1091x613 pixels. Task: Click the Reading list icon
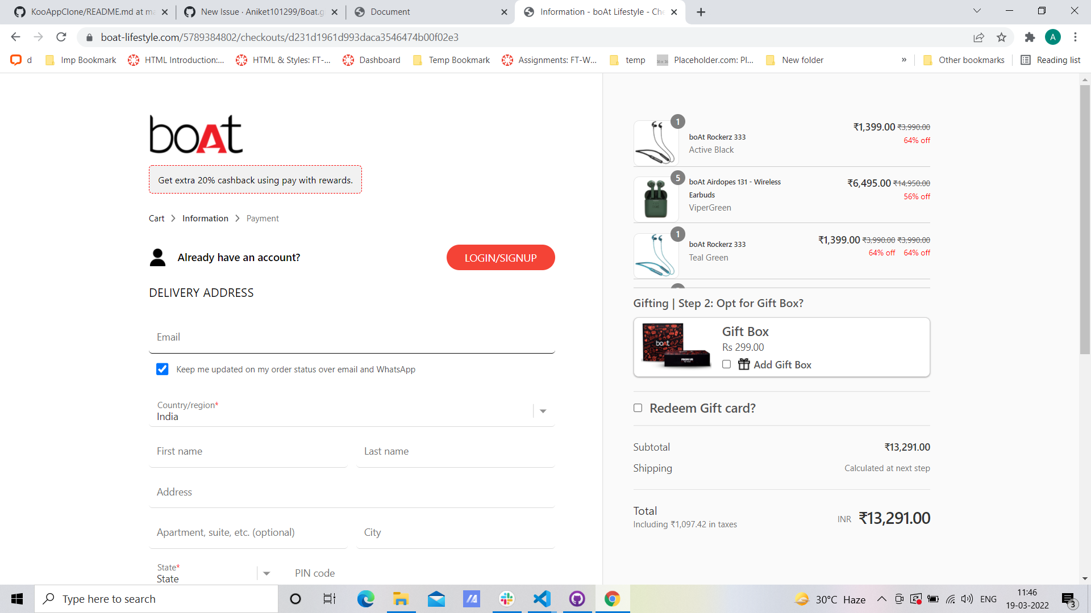tap(1026, 60)
